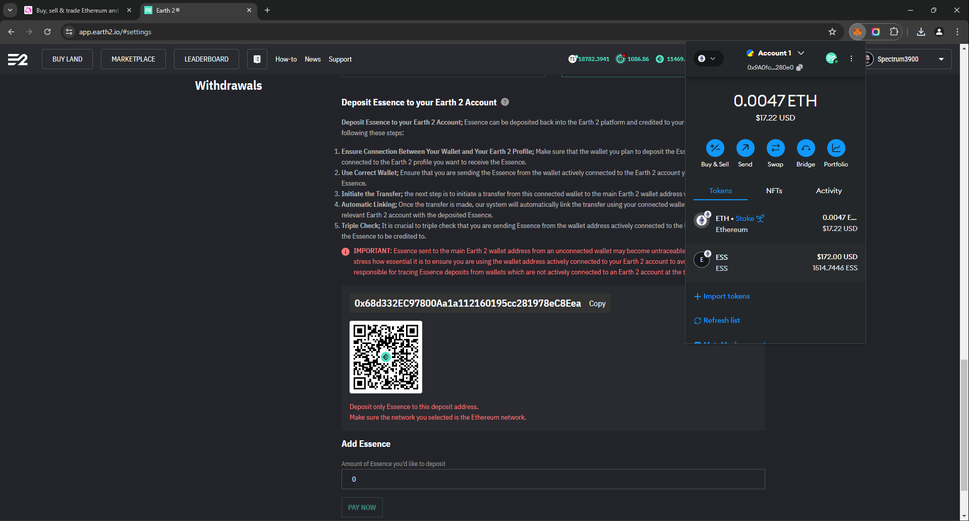
Task: Open the Portfolio icon in MetaMask
Action: (836, 148)
